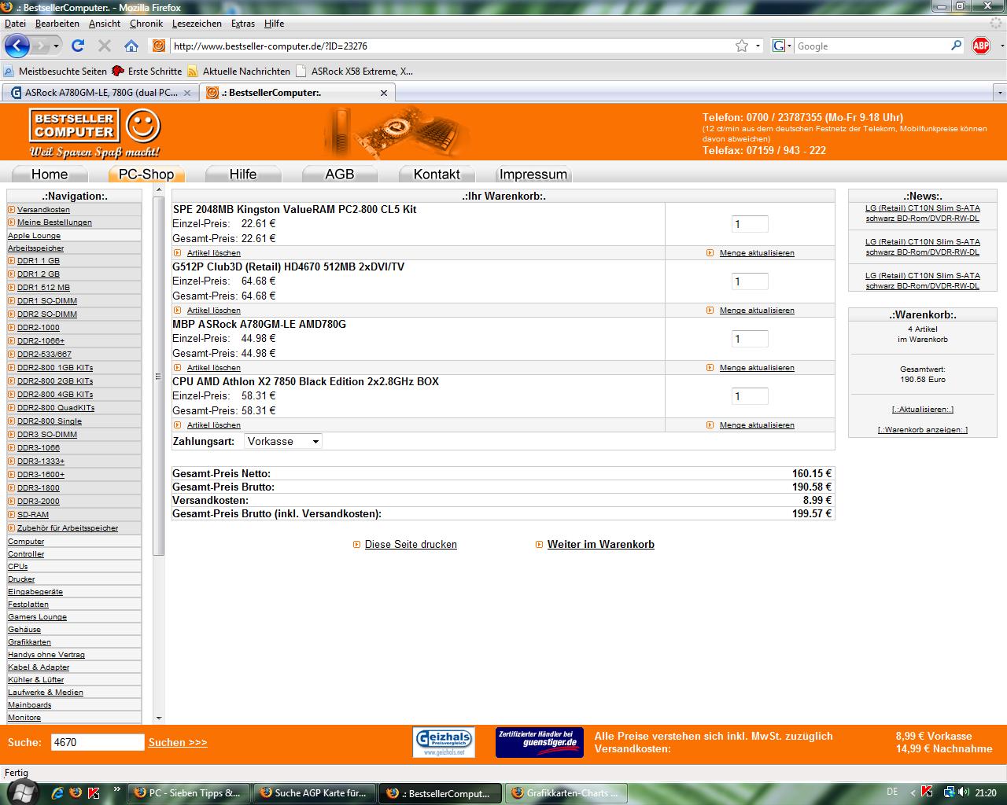Click the navigation scrollbar down arrow
The width and height of the screenshot is (1007, 805).
159,718
